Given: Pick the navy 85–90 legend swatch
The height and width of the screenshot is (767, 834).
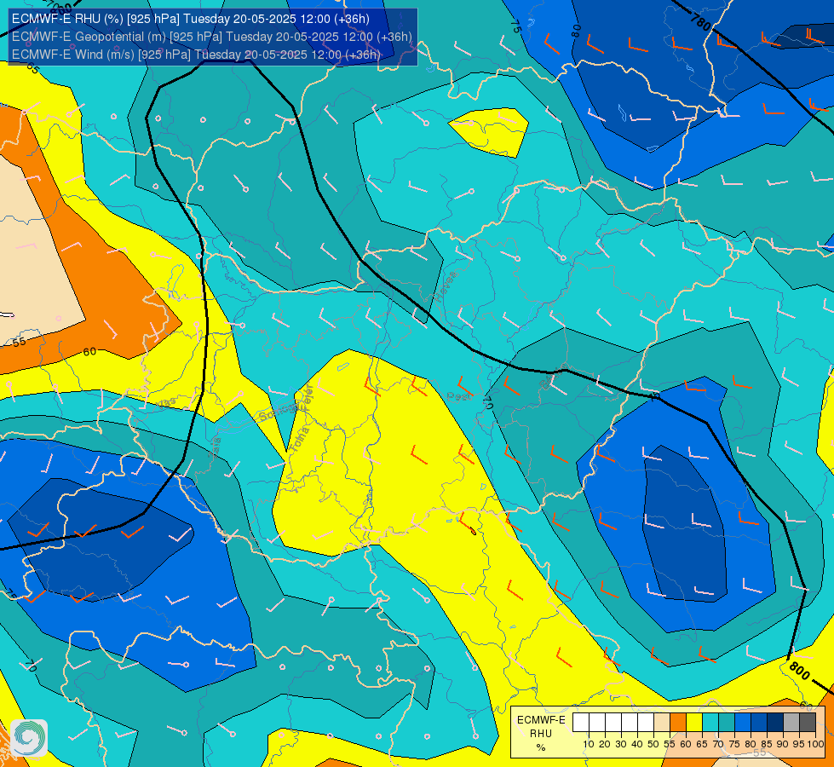Looking at the screenshot, I should pos(775,723).
